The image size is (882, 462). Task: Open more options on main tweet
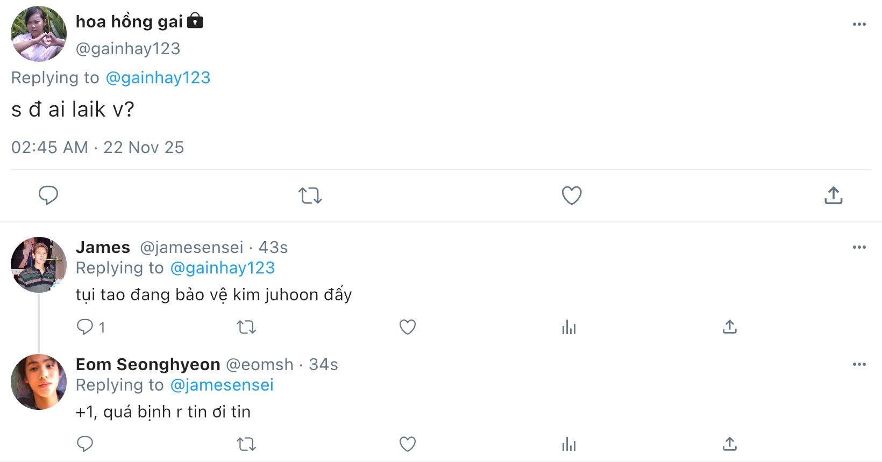[859, 24]
